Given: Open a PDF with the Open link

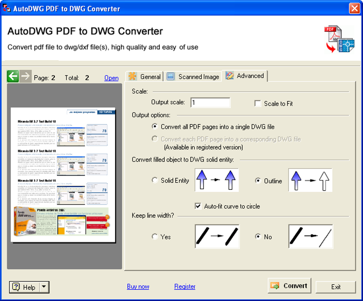Looking at the screenshot, I should (111, 78).
